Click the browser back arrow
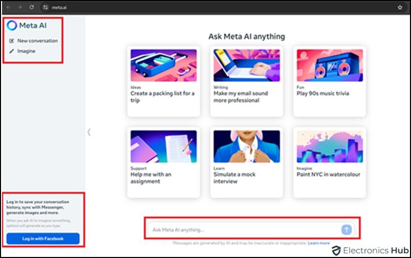 (x=9, y=8)
